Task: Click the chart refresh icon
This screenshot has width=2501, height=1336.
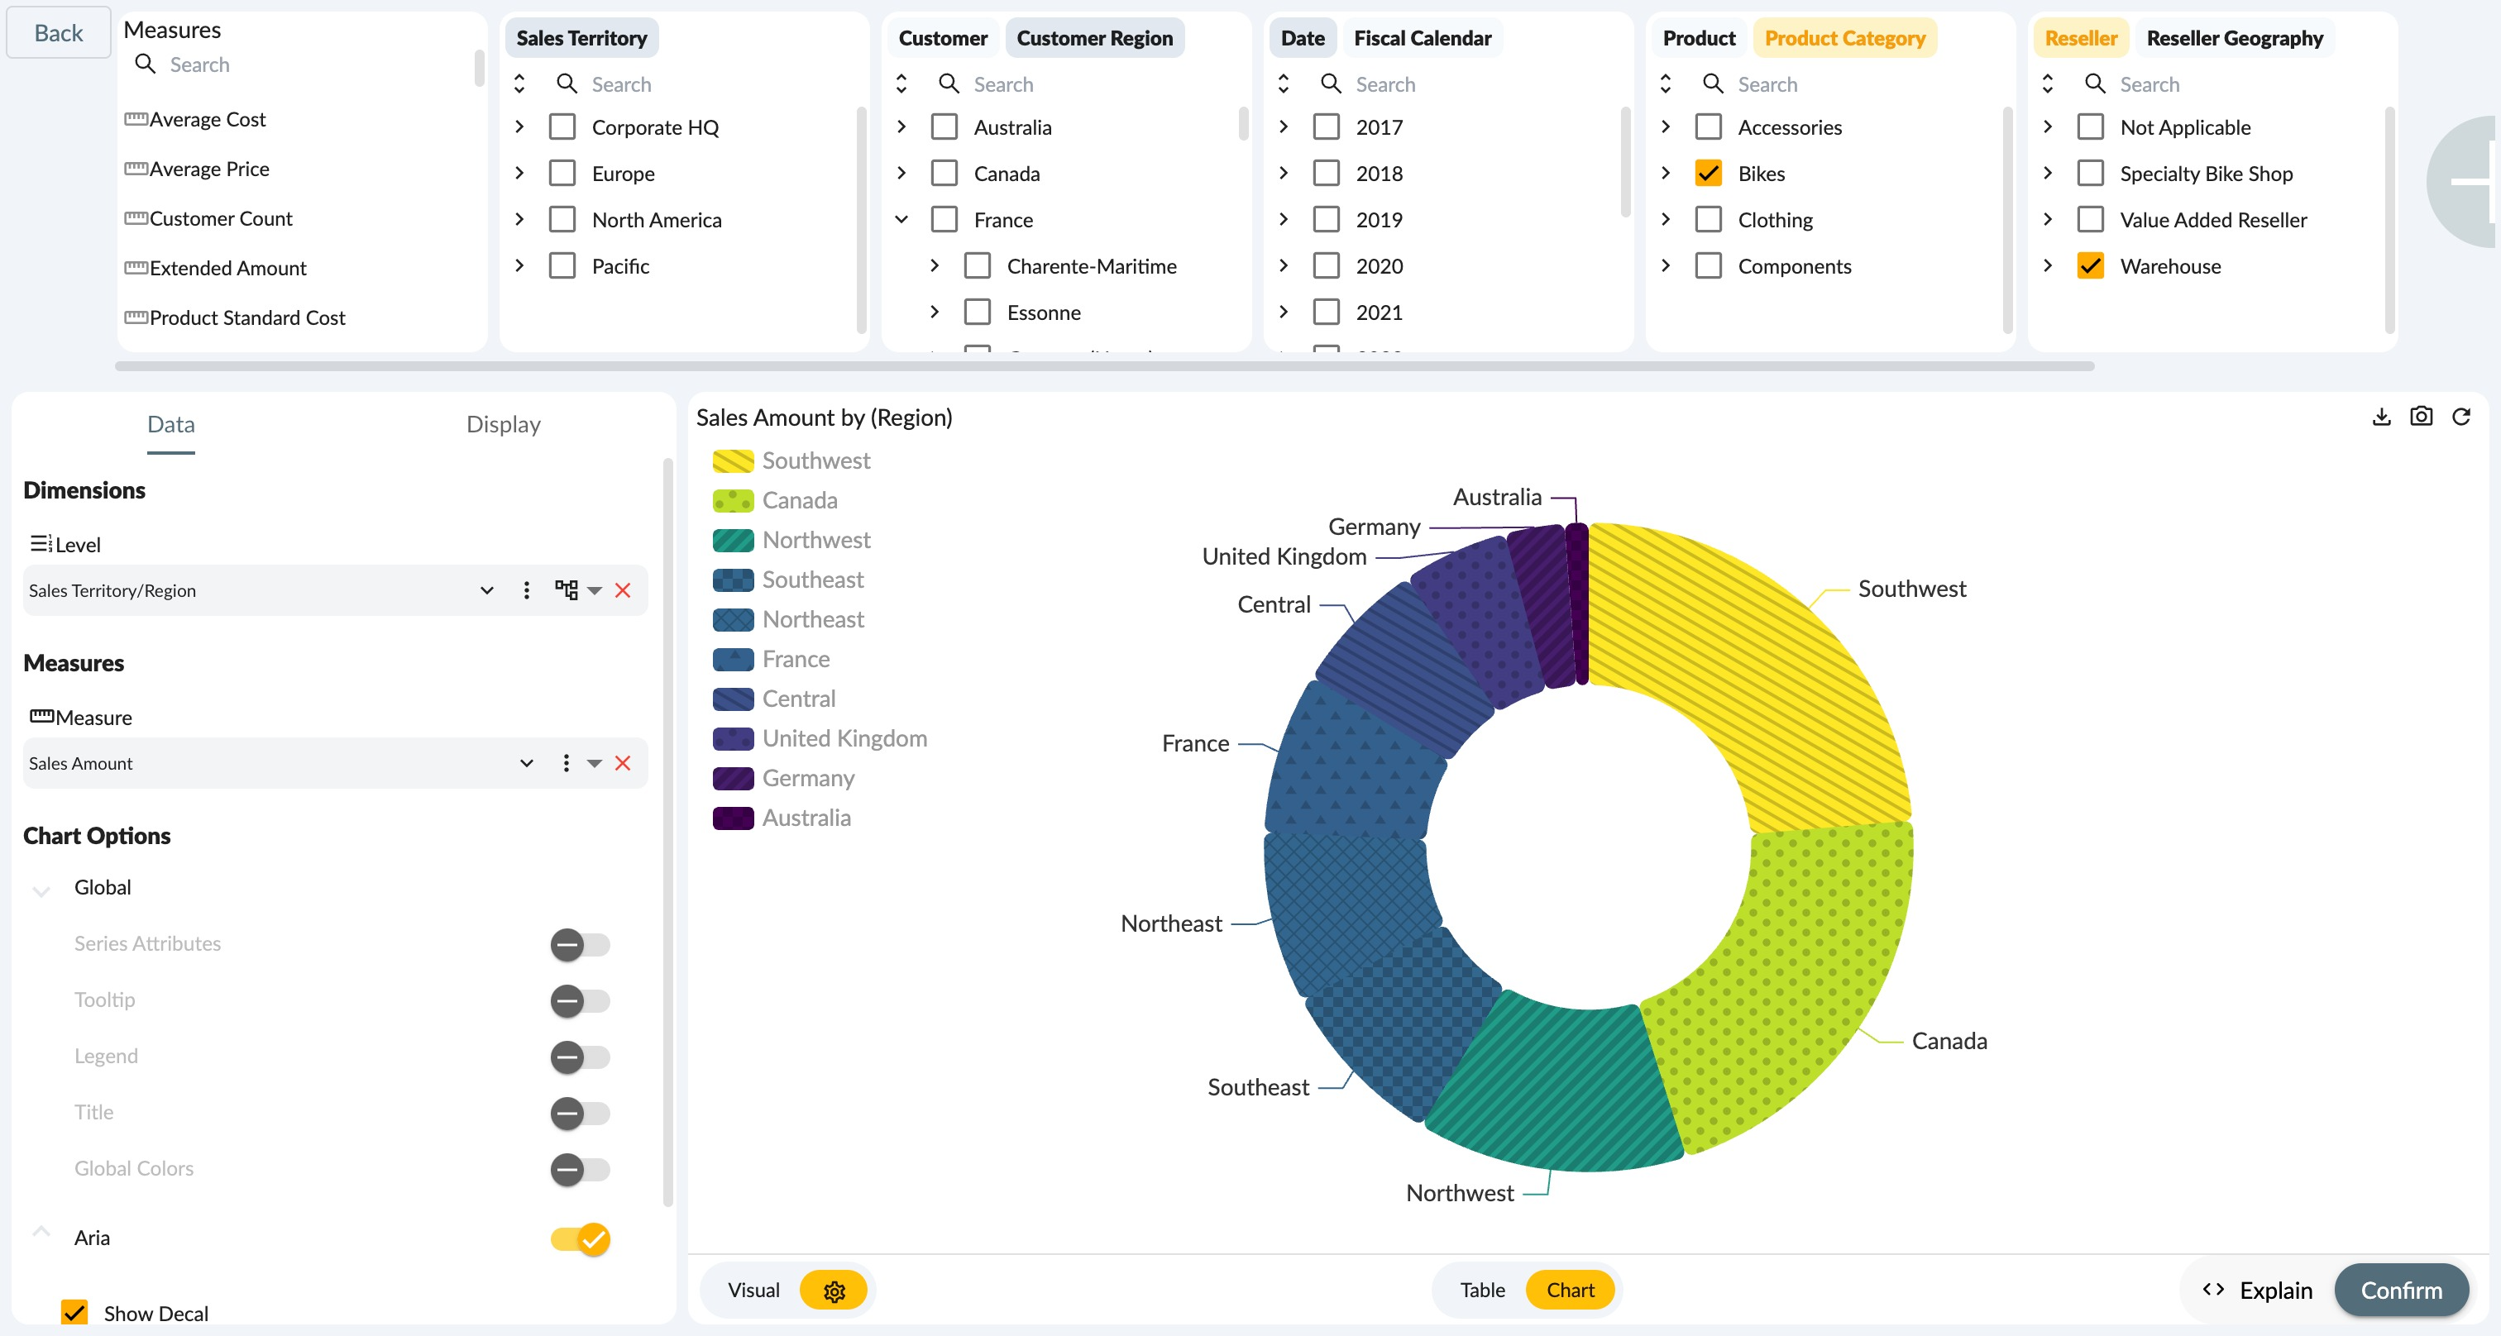Action: [2460, 417]
